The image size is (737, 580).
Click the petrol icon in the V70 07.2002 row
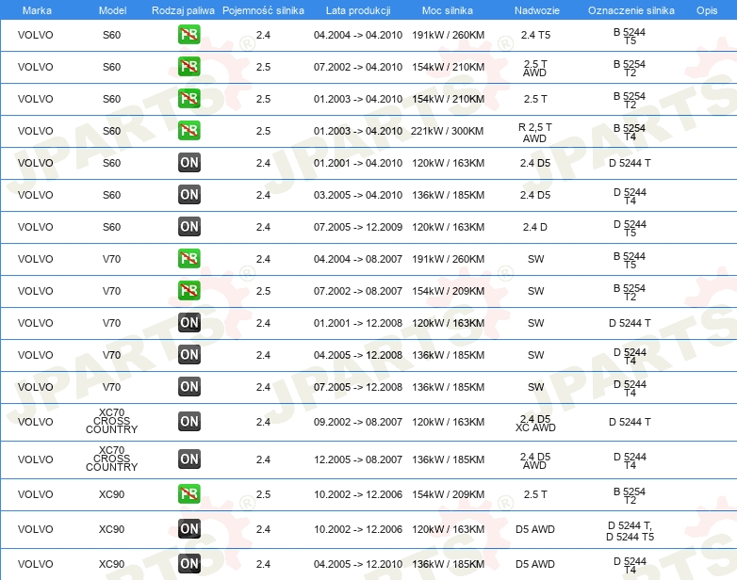tap(188, 291)
